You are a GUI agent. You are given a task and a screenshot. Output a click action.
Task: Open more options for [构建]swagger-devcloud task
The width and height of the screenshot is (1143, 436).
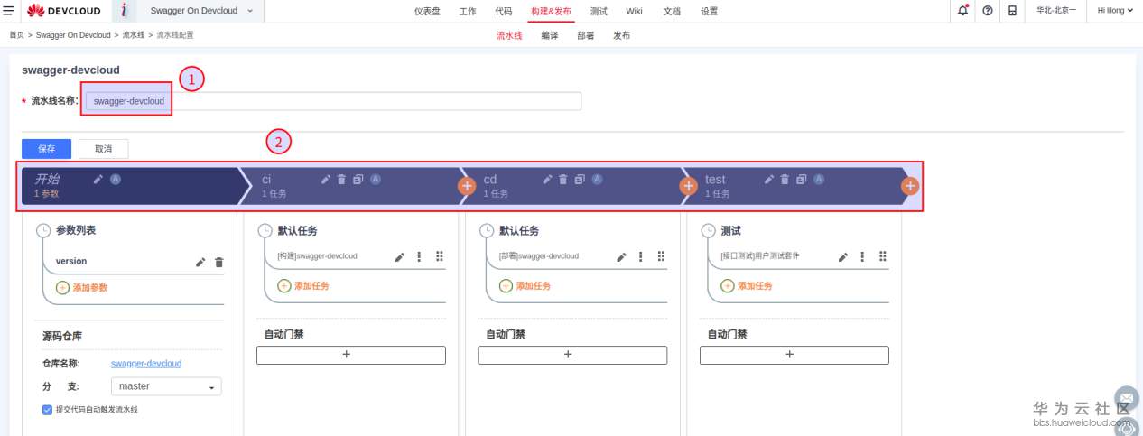click(419, 256)
